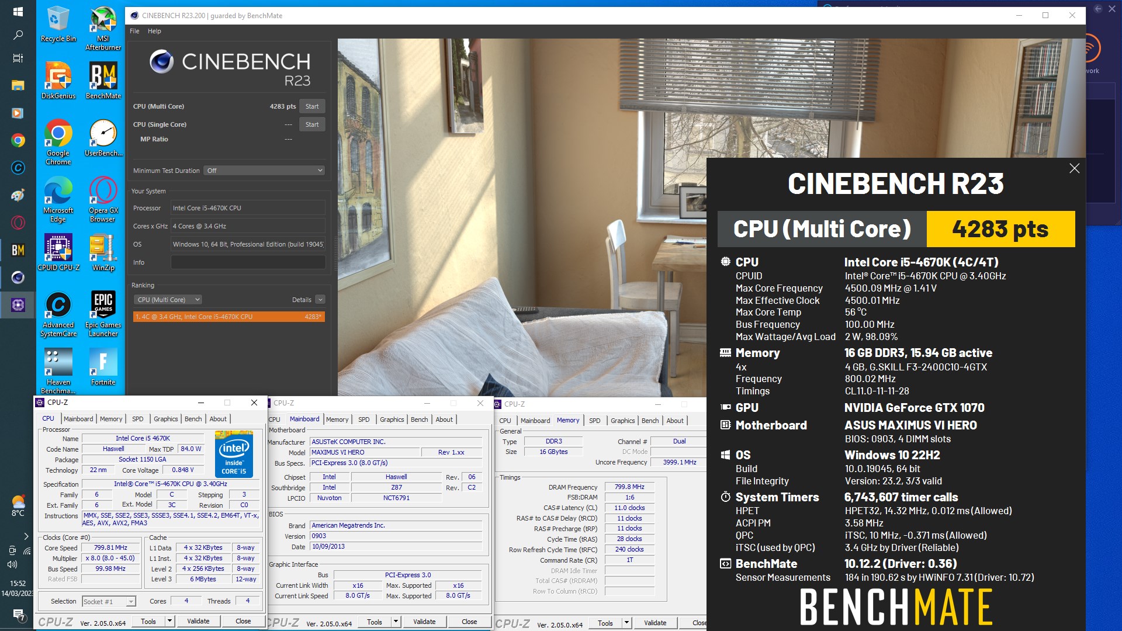Image resolution: width=1122 pixels, height=631 pixels.
Task: Click the Intel inside Core i5 logo
Action: tap(234, 454)
